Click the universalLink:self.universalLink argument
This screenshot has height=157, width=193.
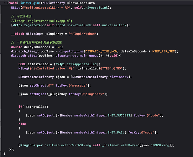[96, 25]
